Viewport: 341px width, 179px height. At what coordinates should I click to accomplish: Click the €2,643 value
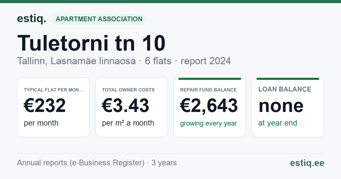(x=209, y=105)
